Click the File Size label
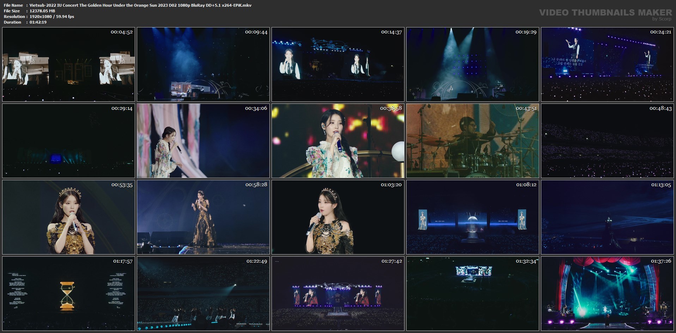This screenshot has width=676, height=333. [12, 11]
